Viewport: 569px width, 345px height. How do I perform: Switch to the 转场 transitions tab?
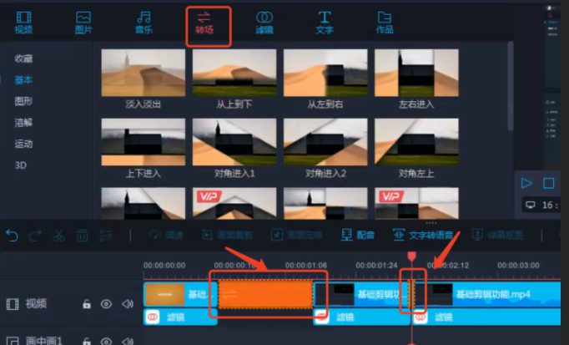coord(204,23)
